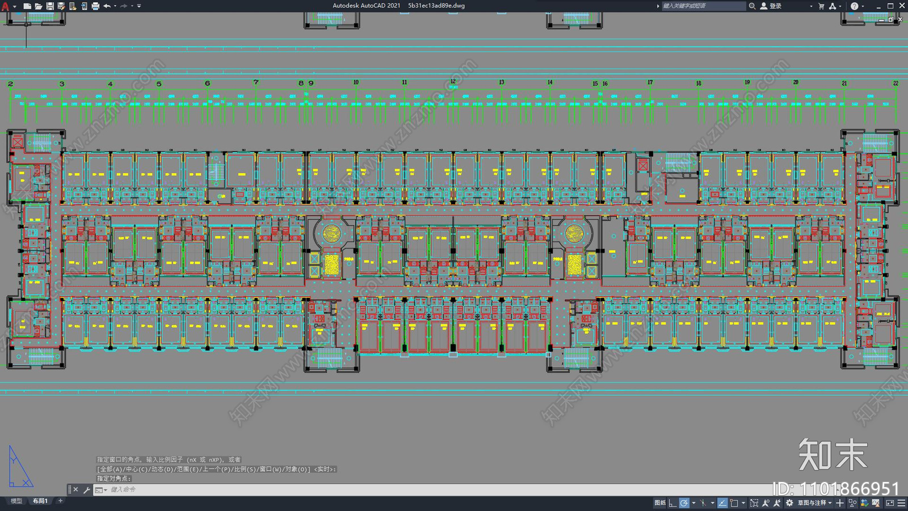Click the Print plotter icon
908x511 pixels.
(95, 6)
